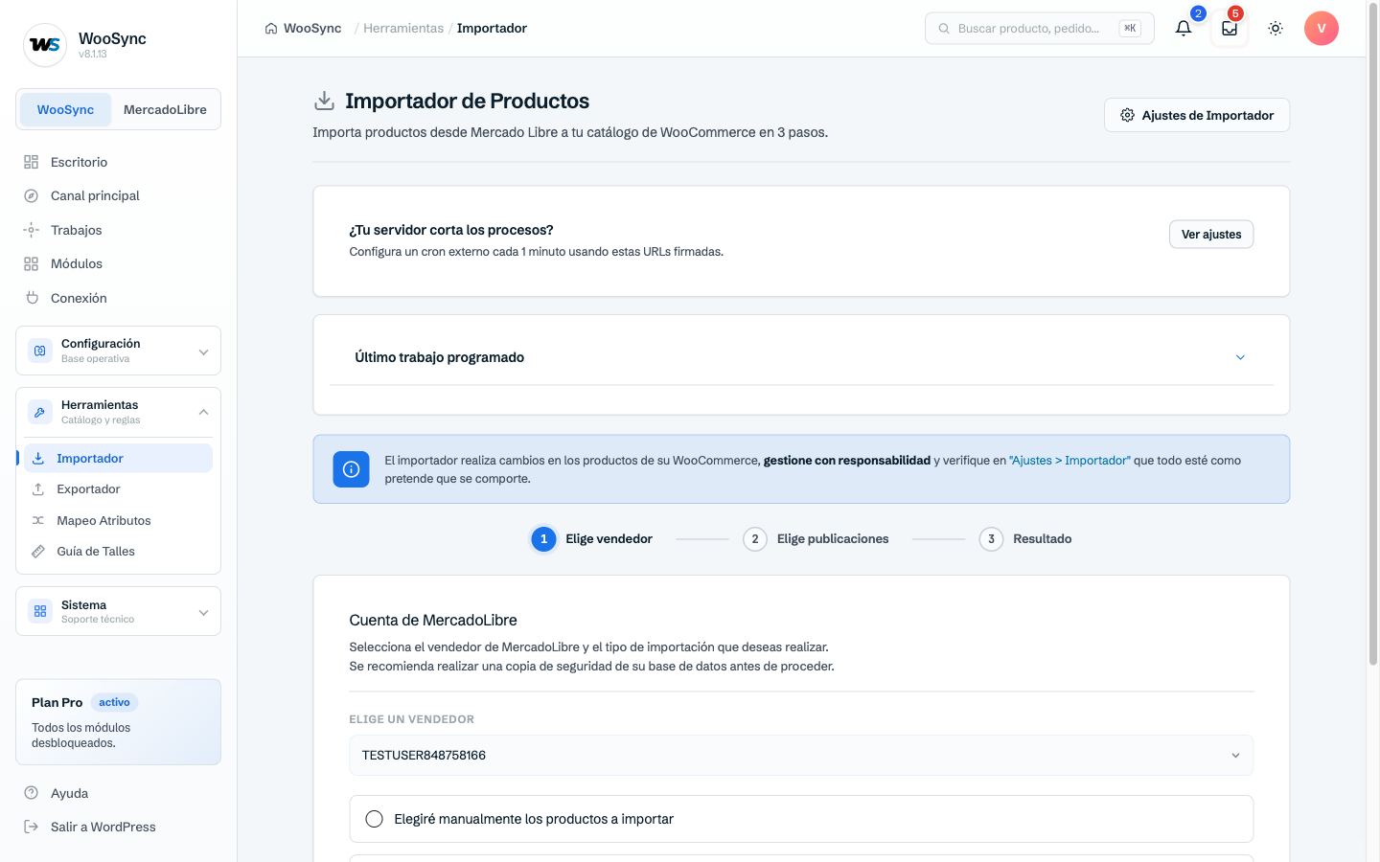The height and width of the screenshot is (862, 1380).
Task: Open Ayuda help link
Action: [118, 793]
